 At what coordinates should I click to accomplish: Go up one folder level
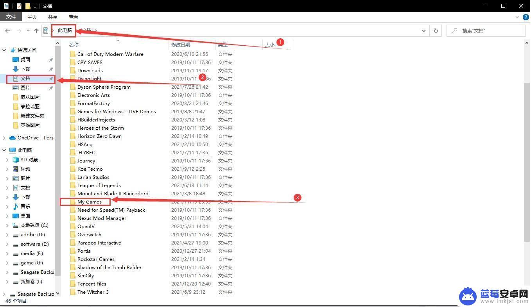36,30
